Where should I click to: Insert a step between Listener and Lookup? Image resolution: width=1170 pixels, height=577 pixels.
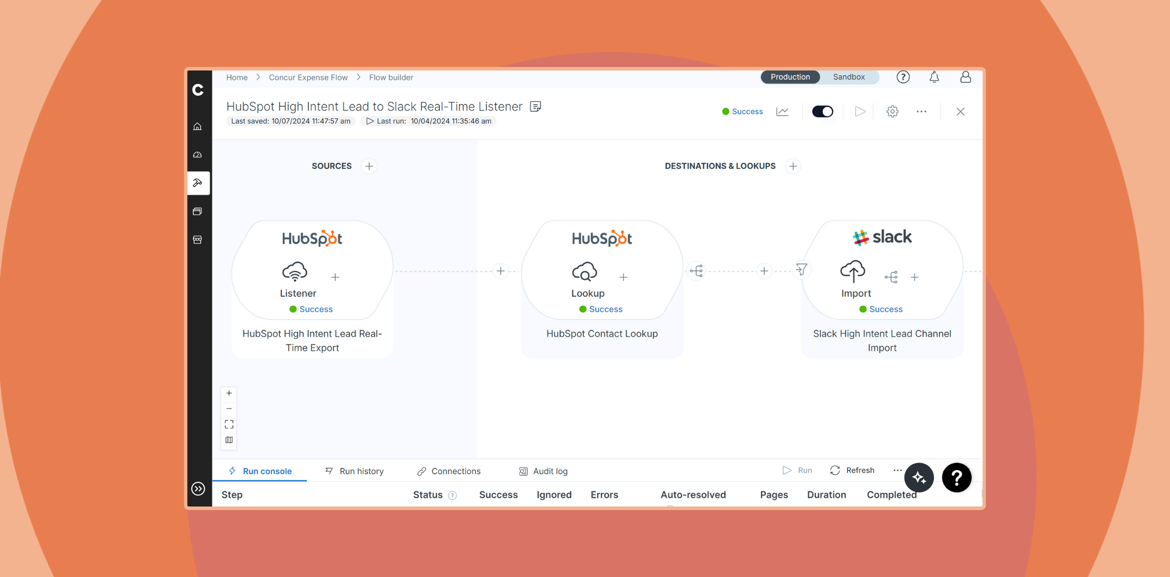[x=501, y=271]
